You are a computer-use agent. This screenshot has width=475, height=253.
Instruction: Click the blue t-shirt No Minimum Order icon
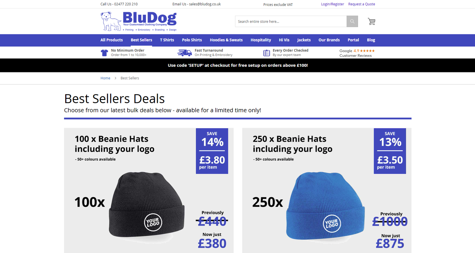click(x=104, y=53)
